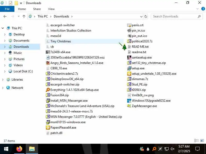This screenshot has height=154, width=206.
Task: Go back to previous folder
Action: click(x=5, y=16)
